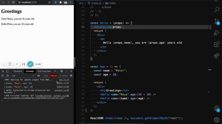Expand the XHR finished loading entry
This screenshot has width=222, height=124.
tap(5, 96)
